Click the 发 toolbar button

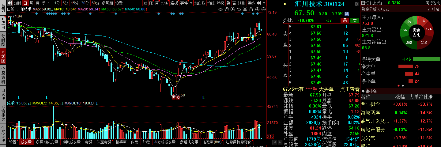point(145,3)
